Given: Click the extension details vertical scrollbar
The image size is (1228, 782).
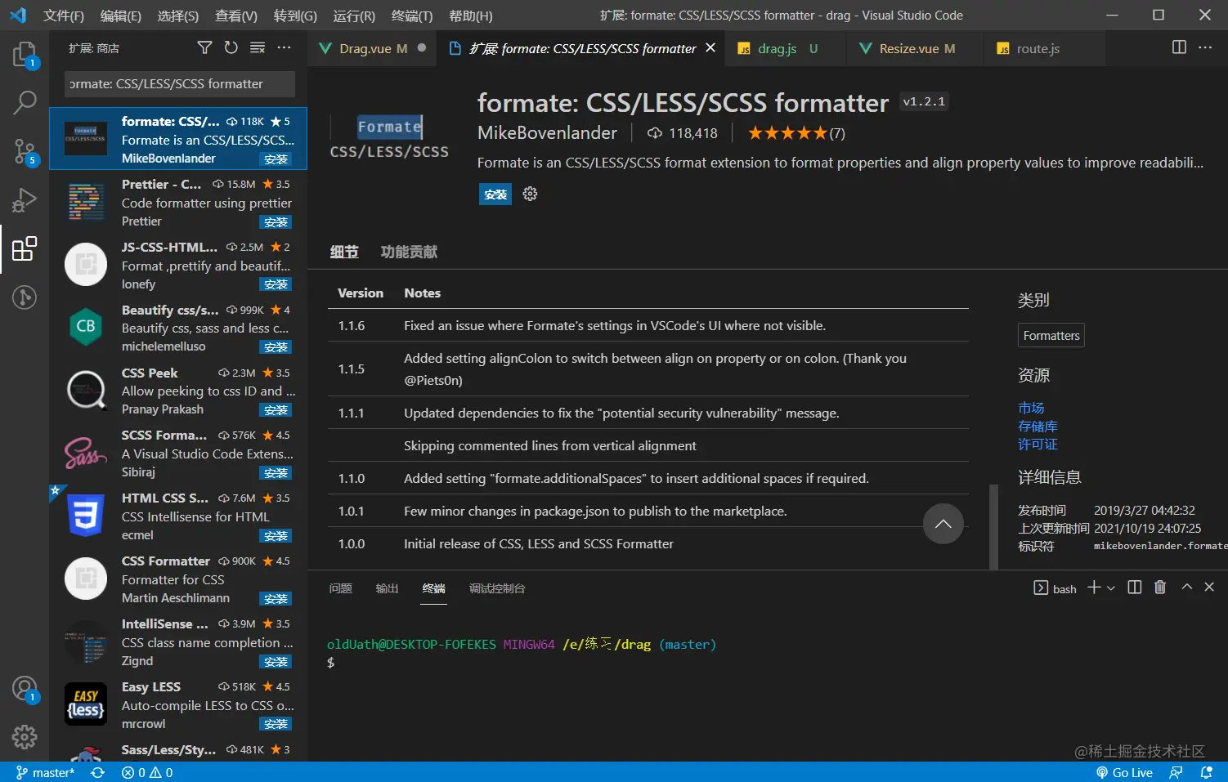Looking at the screenshot, I should point(993,527).
